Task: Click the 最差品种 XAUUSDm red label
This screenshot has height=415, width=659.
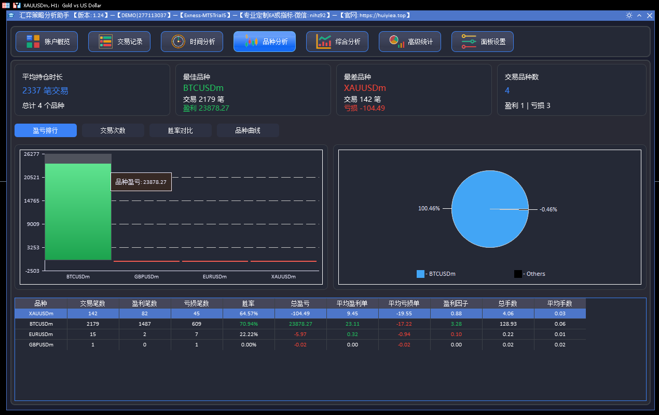Action: click(365, 88)
